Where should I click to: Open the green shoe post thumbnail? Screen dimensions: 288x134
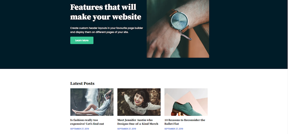[x=186, y=102]
